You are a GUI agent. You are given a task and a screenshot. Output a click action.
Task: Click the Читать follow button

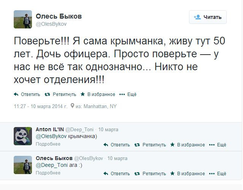(x=208, y=17)
